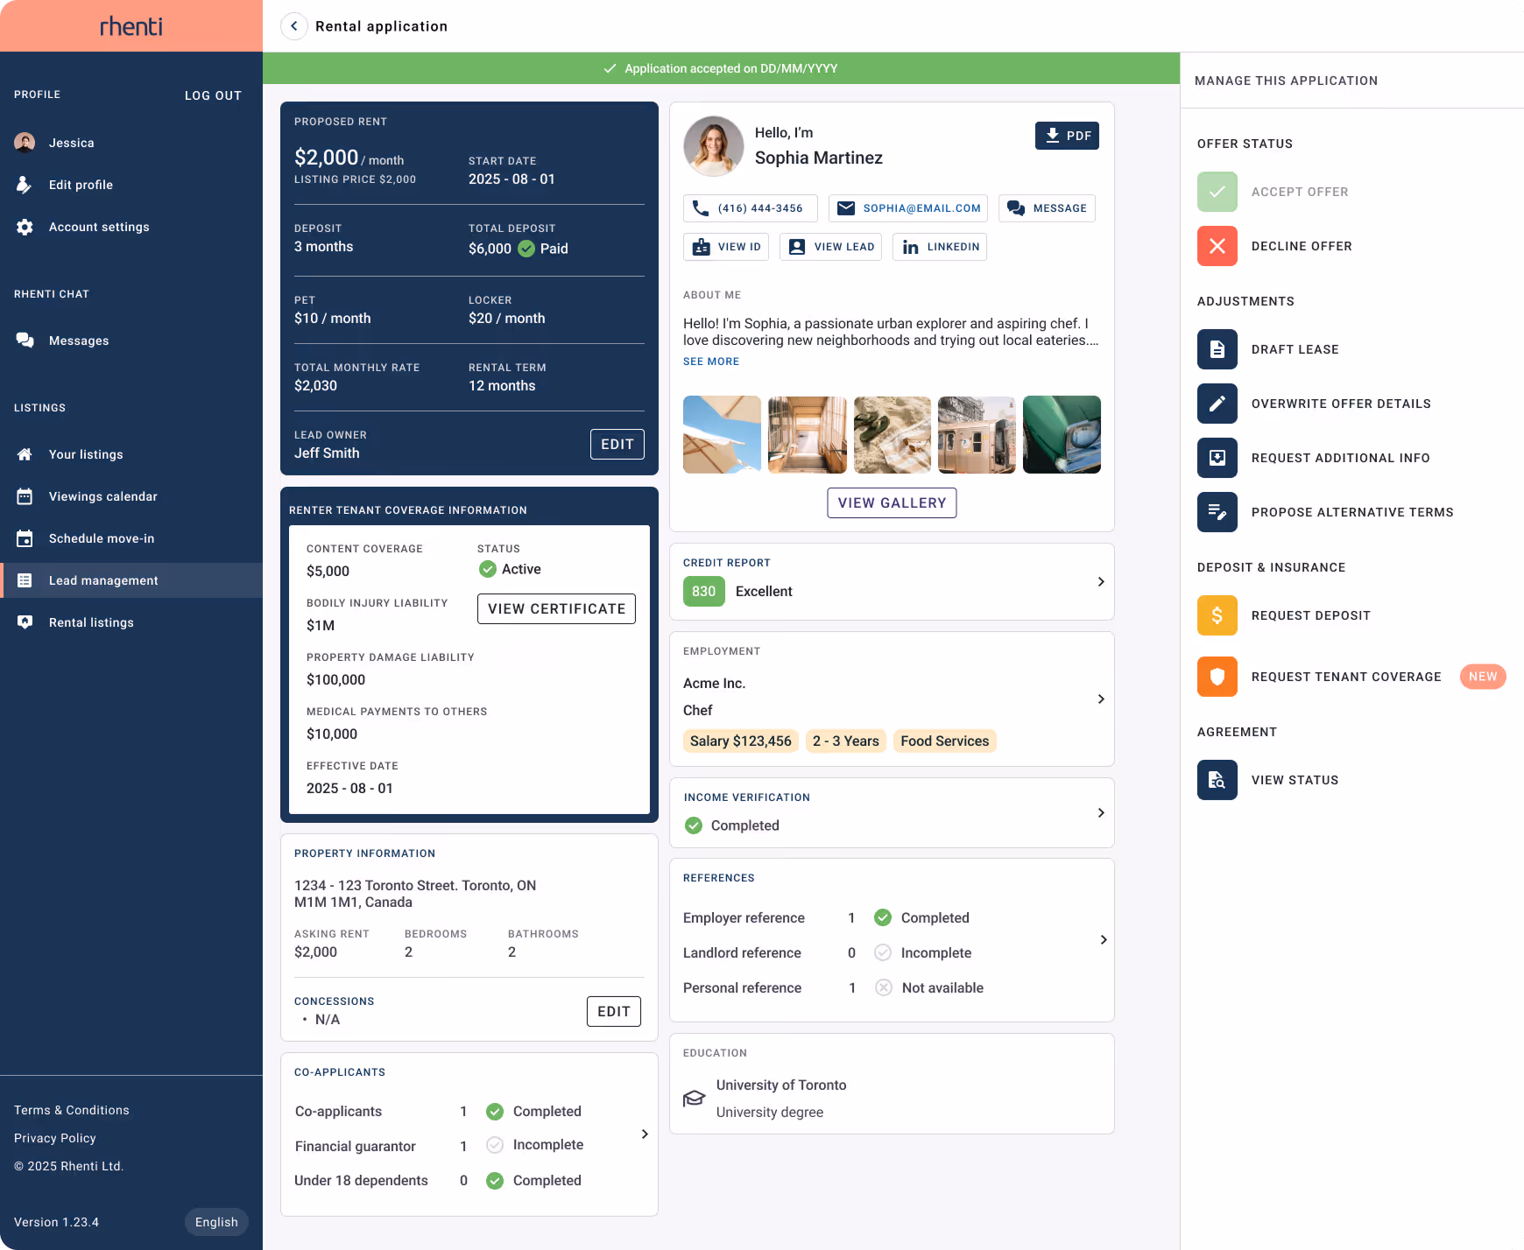Expand the References section chevron
The height and width of the screenshot is (1250, 1524).
click(x=1103, y=939)
